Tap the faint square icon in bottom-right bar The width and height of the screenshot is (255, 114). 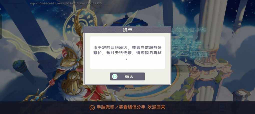[x=222, y=108]
